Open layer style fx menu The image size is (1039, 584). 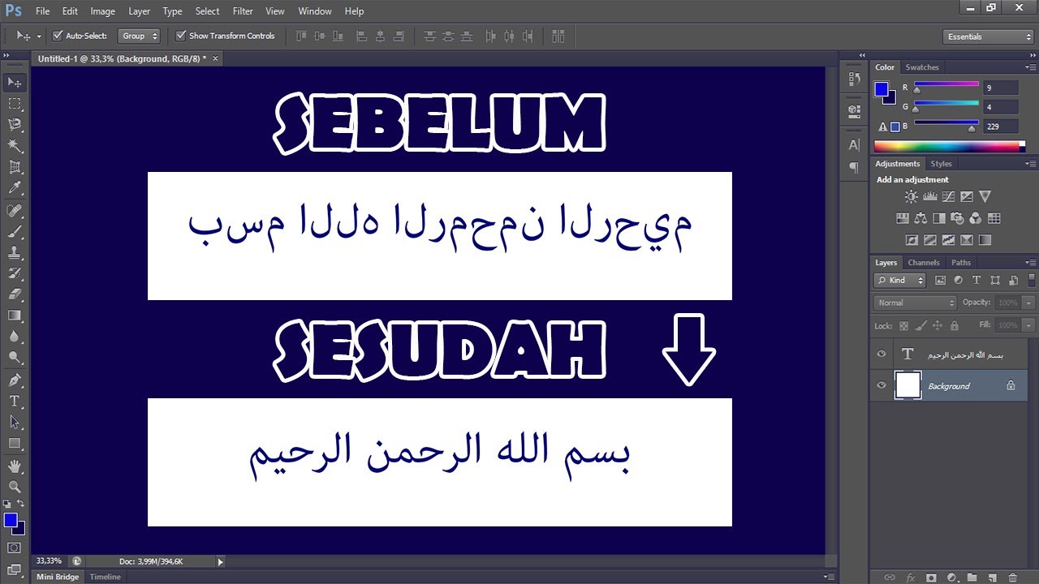tap(911, 578)
